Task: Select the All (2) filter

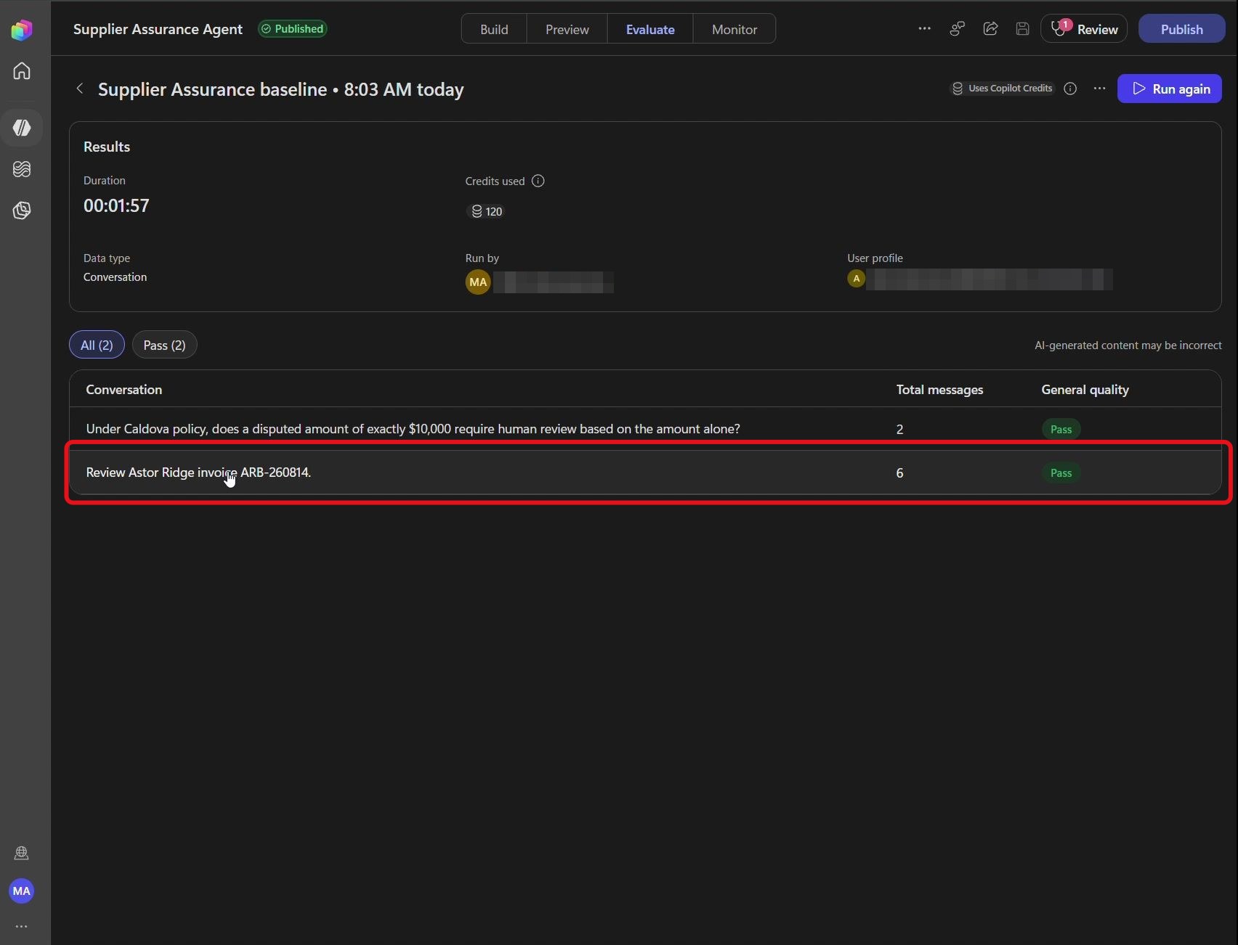Action: click(97, 345)
